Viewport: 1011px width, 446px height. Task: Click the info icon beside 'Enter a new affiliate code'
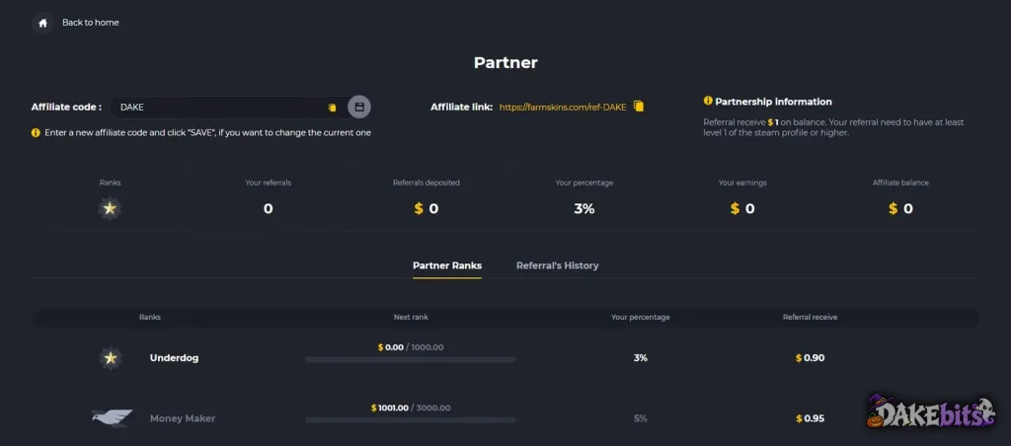[36, 133]
